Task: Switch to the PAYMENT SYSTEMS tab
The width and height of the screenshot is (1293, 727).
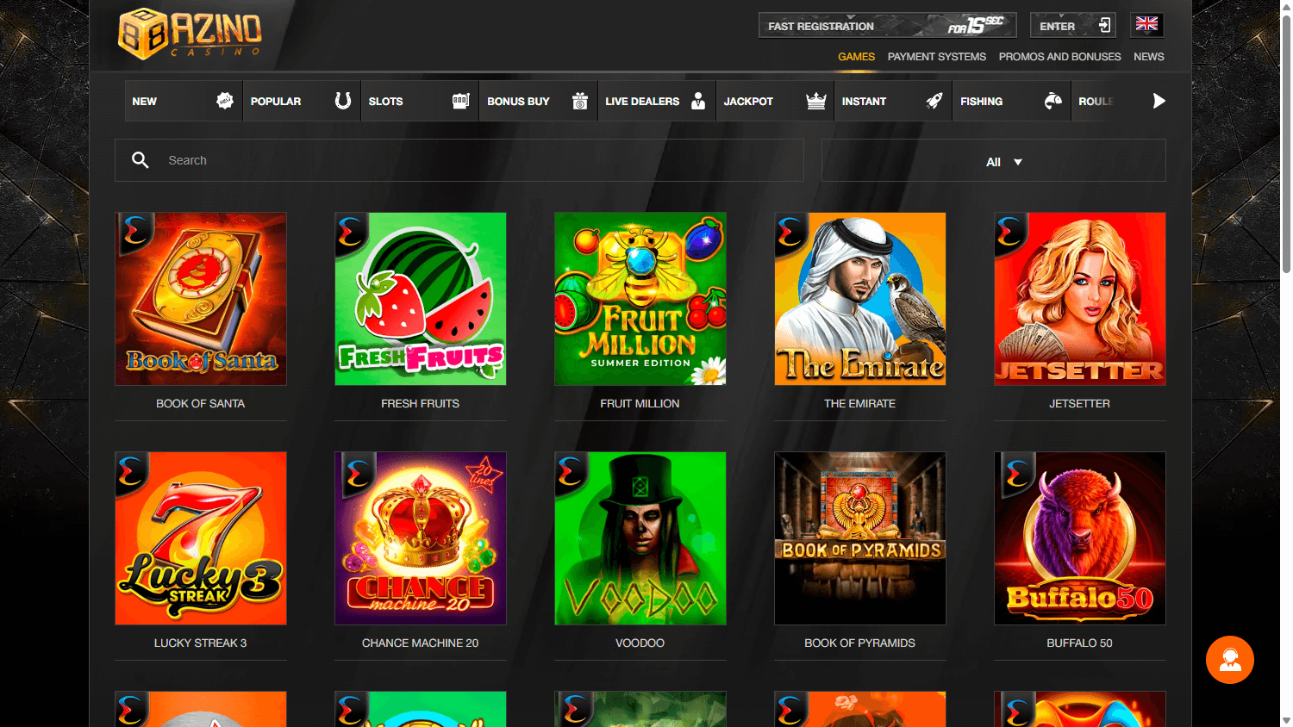Action: point(937,56)
